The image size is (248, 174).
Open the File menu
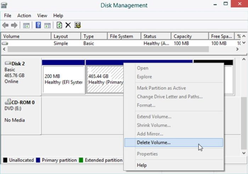[7, 16]
